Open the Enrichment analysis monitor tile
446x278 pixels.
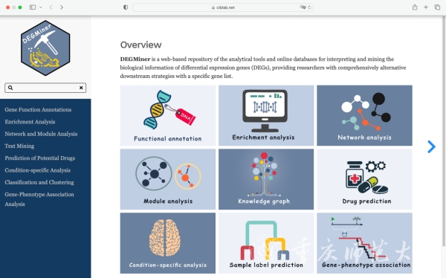[266, 115]
